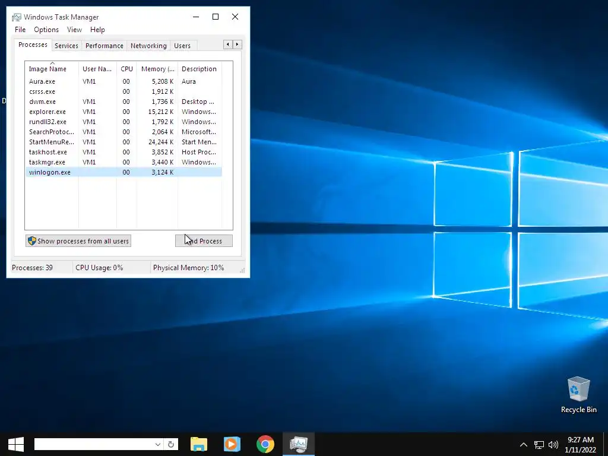
Task: Click the Task Manager taskbar icon
Action: tap(299, 444)
